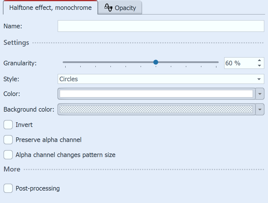This screenshot has height=203, width=268.
Task: Click into the Name text field
Action: click(x=161, y=26)
